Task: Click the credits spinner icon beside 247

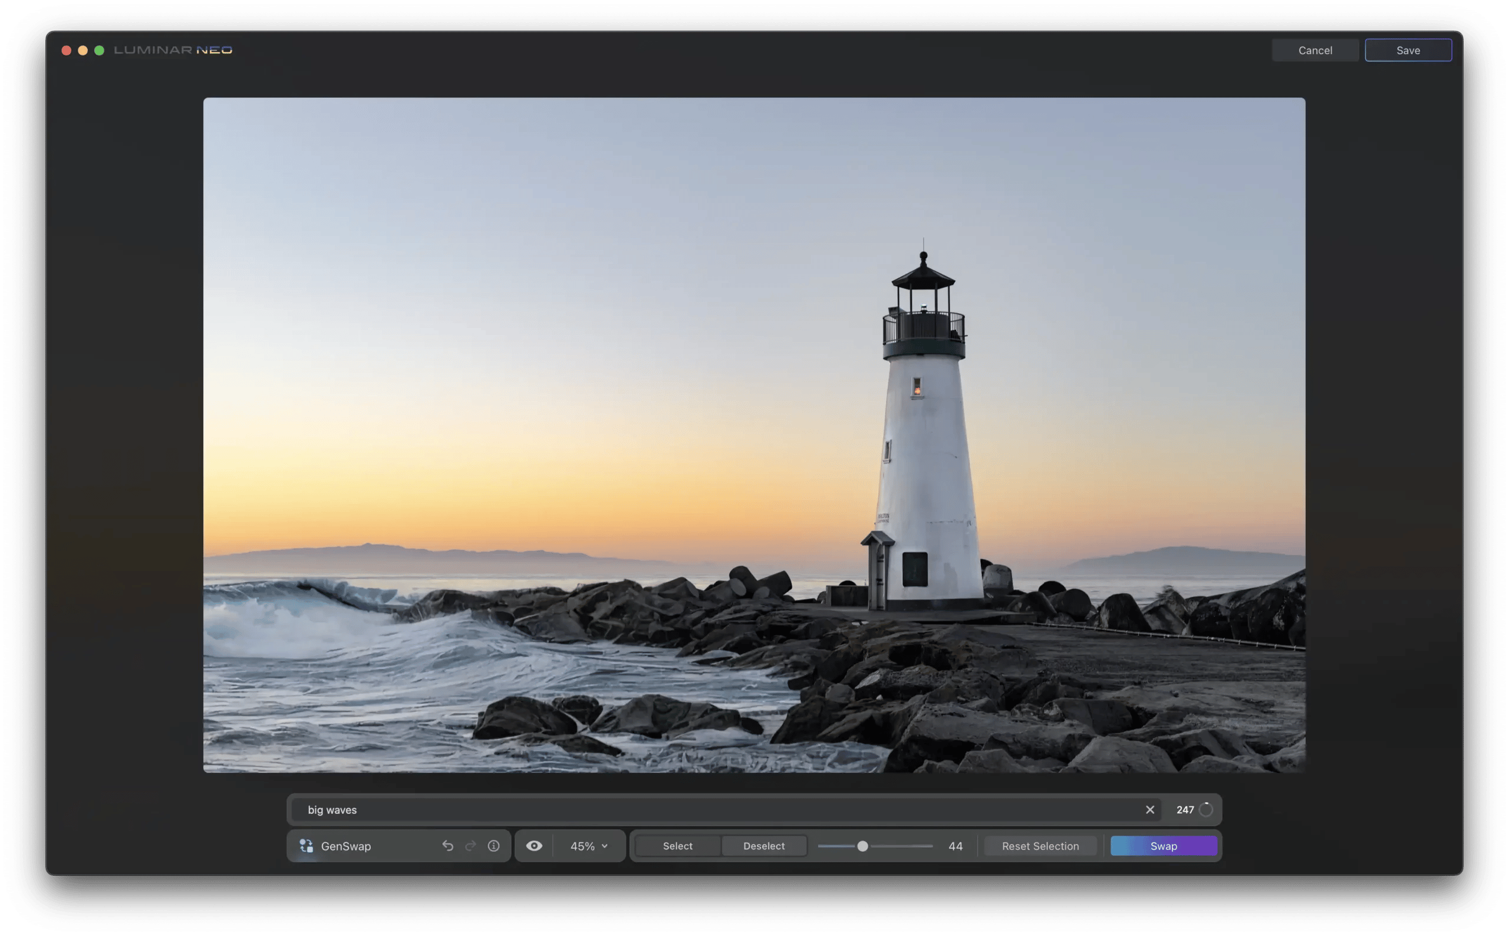Action: [1206, 810]
